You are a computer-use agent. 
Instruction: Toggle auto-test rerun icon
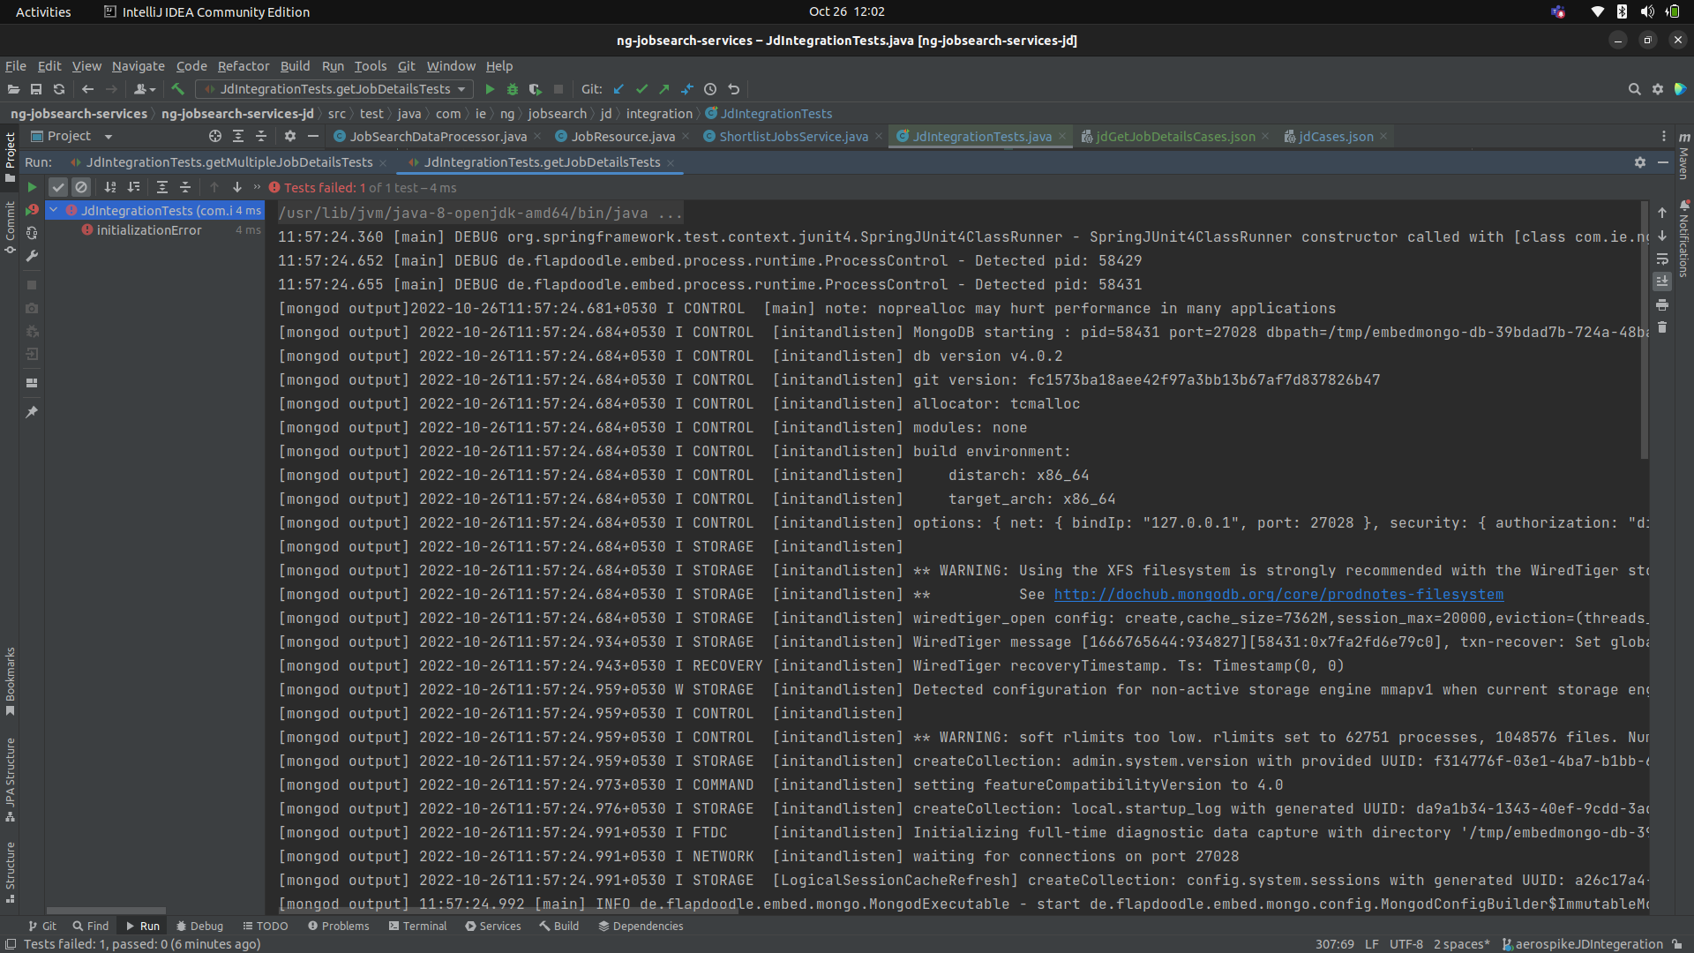pos(32,233)
